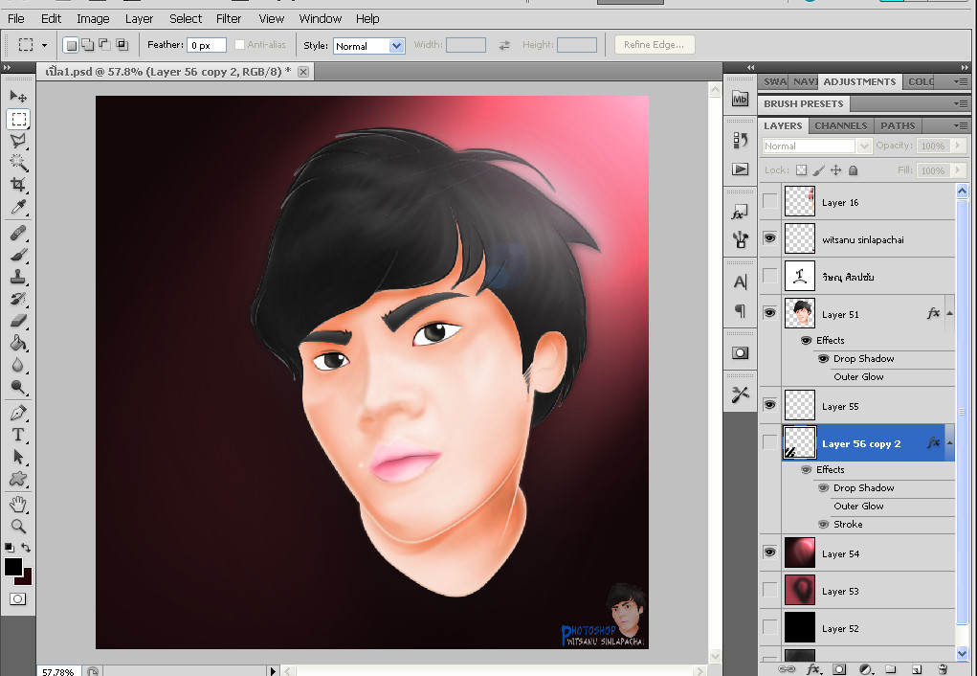
Task: Open the Style dropdown in options bar
Action: (368, 46)
